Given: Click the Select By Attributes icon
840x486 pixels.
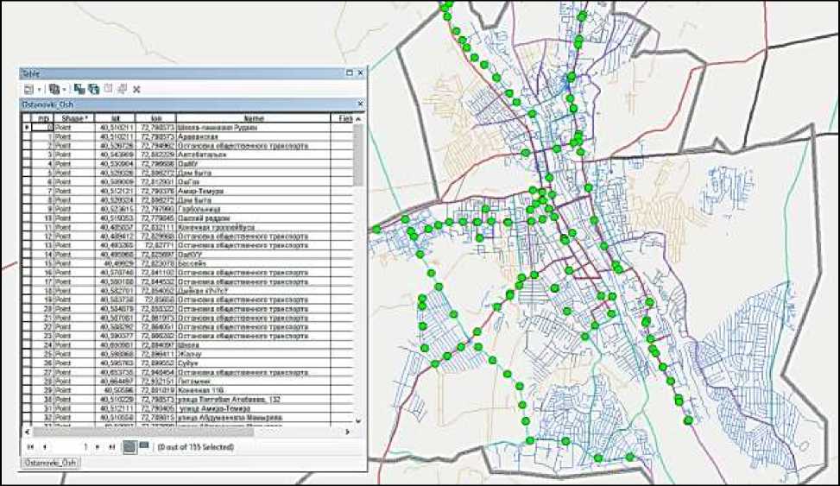Looking at the screenshot, I should pyautogui.click(x=79, y=89).
